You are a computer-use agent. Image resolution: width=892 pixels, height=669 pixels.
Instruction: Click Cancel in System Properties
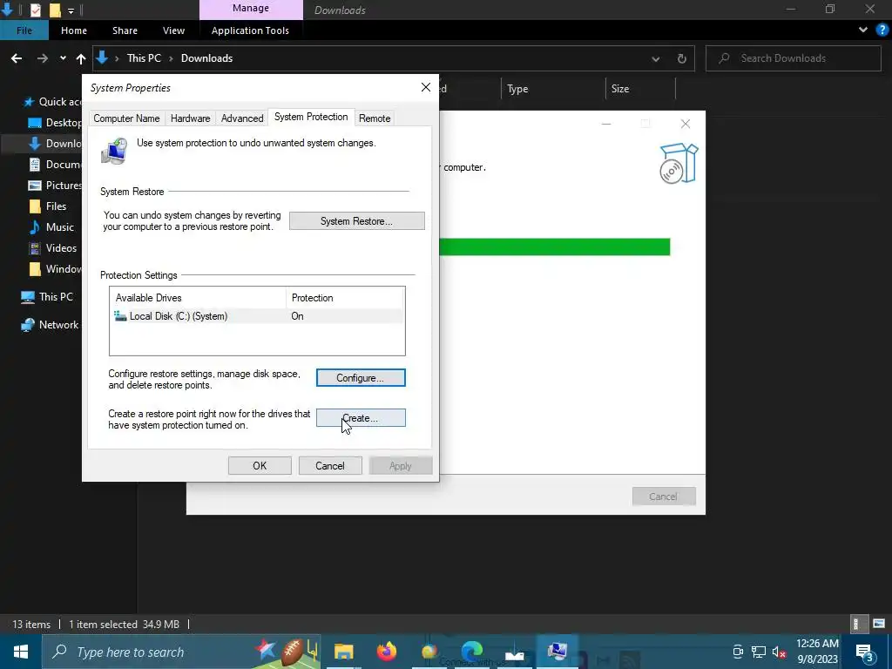[330, 465]
